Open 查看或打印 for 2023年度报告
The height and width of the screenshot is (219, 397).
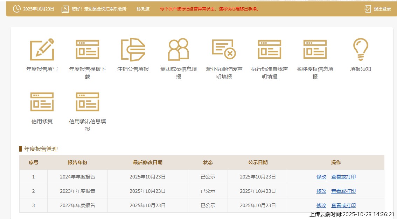coord(343,191)
